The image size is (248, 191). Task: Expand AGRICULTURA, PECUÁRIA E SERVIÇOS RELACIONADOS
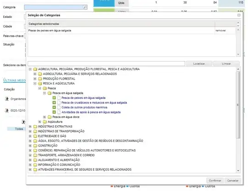pyautogui.click(x=35, y=74)
